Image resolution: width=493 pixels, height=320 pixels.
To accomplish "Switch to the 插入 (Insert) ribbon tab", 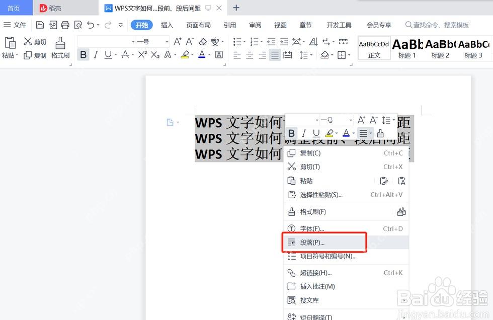I will point(167,25).
